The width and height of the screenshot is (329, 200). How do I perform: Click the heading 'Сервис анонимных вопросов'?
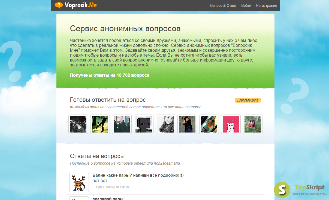pos(125,29)
